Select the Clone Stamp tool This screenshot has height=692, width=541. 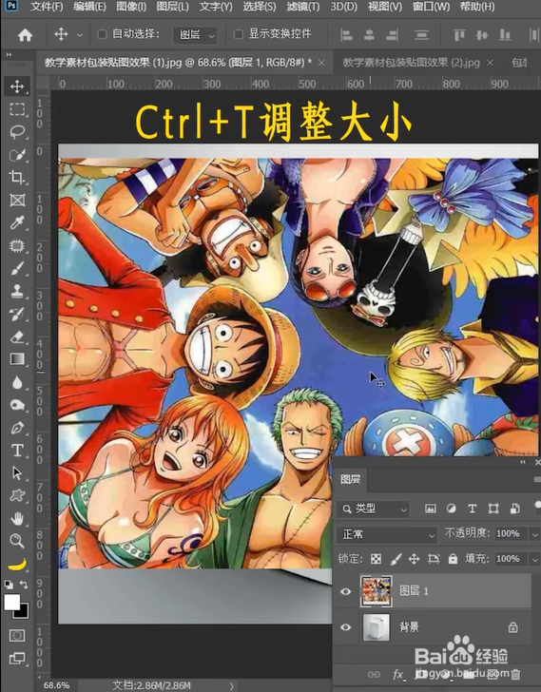coord(17,291)
